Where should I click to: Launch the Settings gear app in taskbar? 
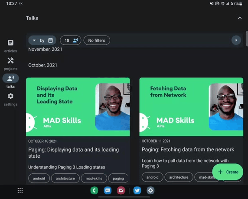point(150,190)
